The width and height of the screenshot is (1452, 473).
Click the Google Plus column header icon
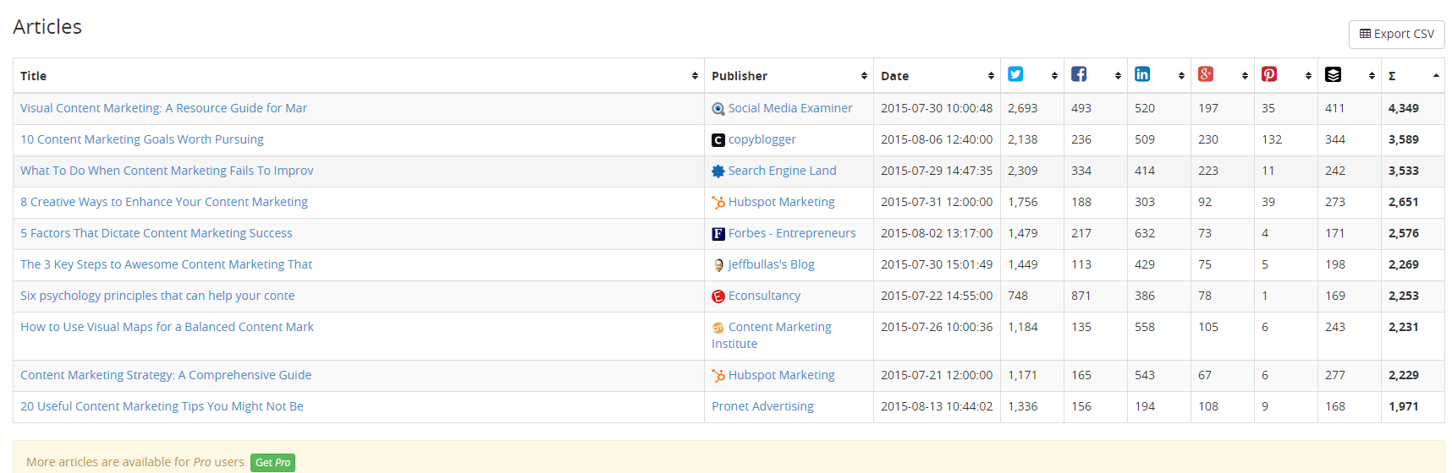(1206, 74)
